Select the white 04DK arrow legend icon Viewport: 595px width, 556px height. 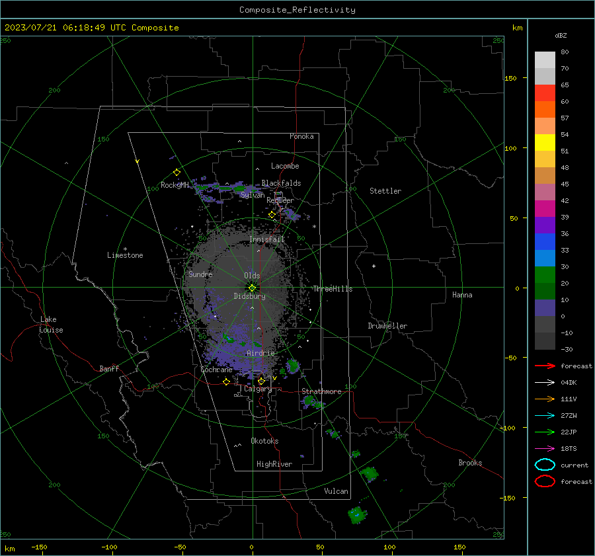click(x=545, y=382)
